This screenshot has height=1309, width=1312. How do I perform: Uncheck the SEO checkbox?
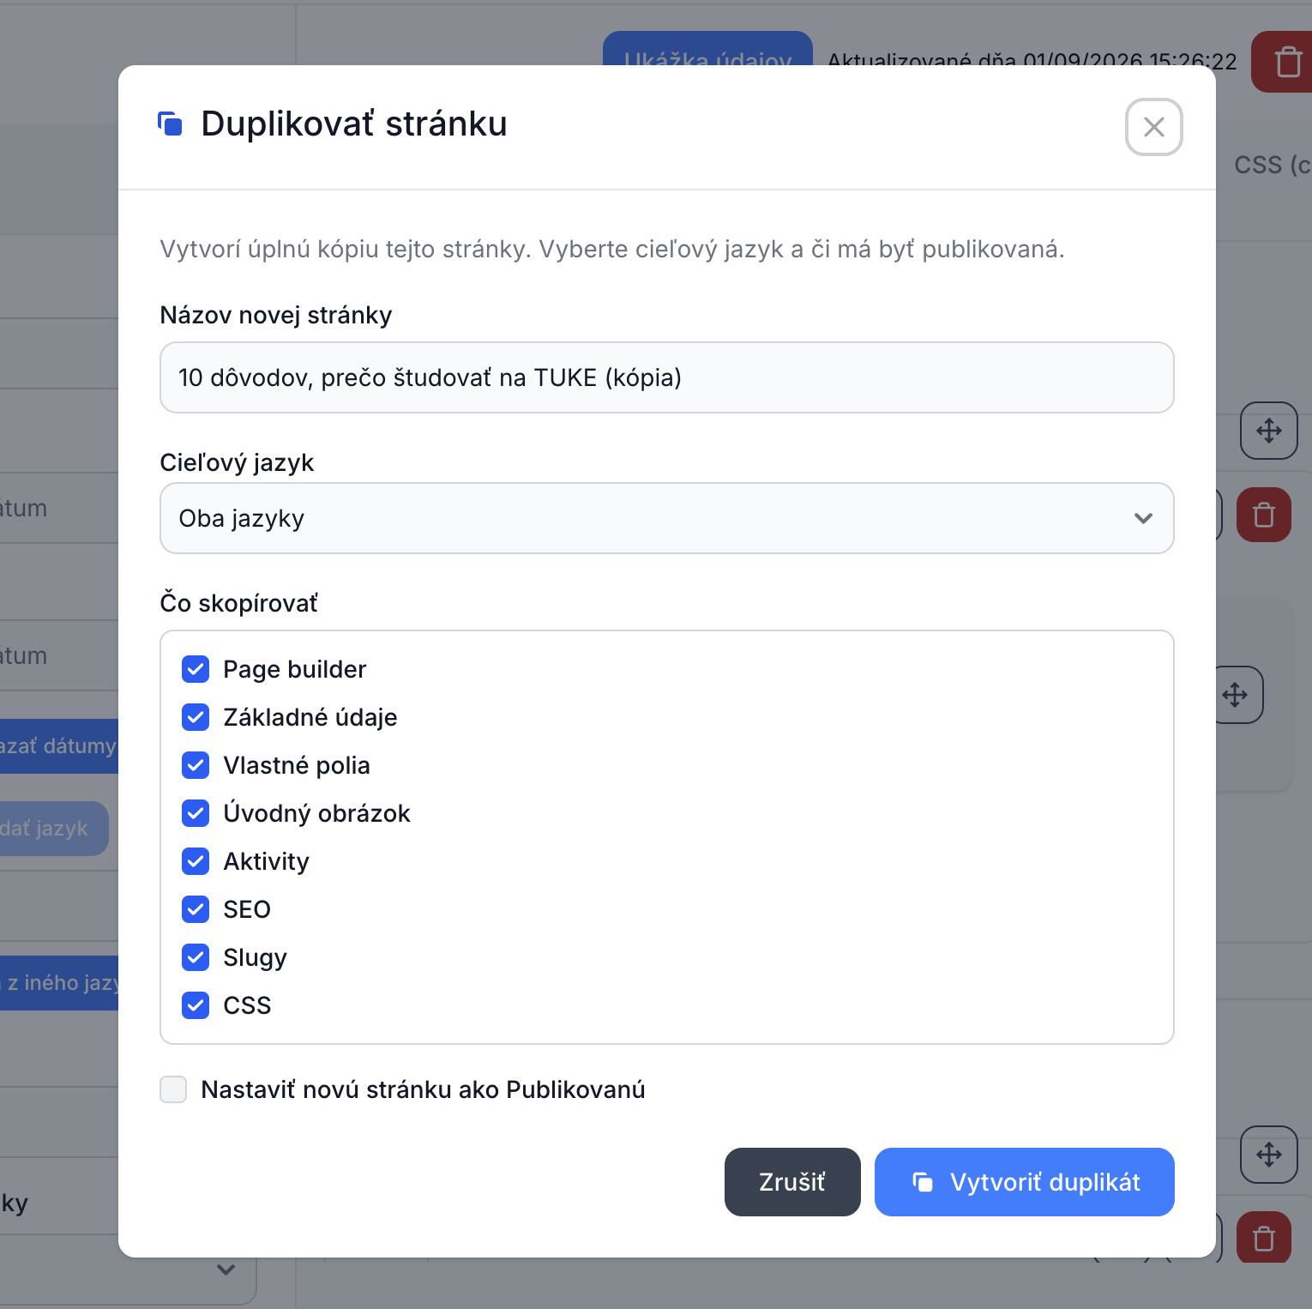point(196,909)
